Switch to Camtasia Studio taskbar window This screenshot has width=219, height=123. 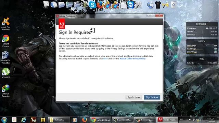coord(123,120)
